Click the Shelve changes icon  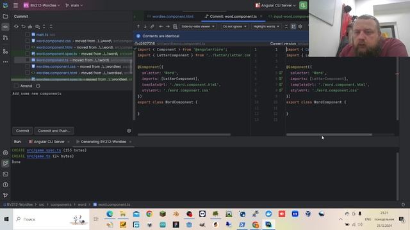tap(30, 27)
